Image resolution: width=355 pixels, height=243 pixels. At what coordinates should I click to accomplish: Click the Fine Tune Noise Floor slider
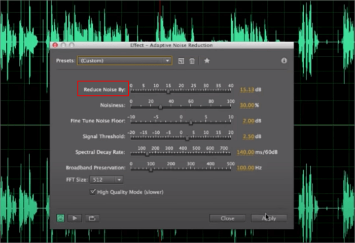[191, 123]
